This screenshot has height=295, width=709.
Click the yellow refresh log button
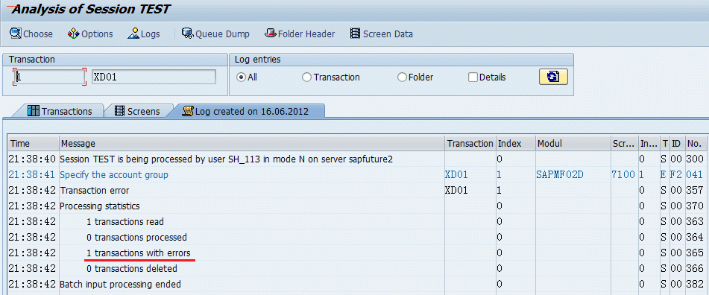(553, 77)
